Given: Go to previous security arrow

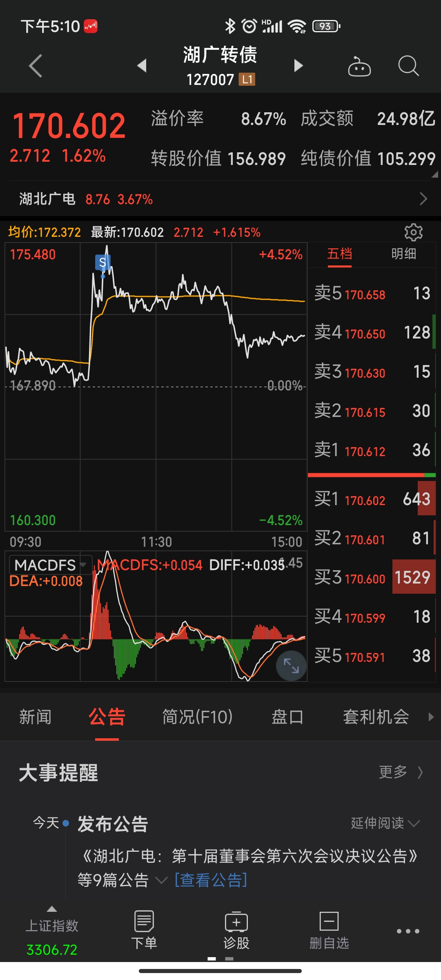Looking at the screenshot, I should click(x=142, y=66).
